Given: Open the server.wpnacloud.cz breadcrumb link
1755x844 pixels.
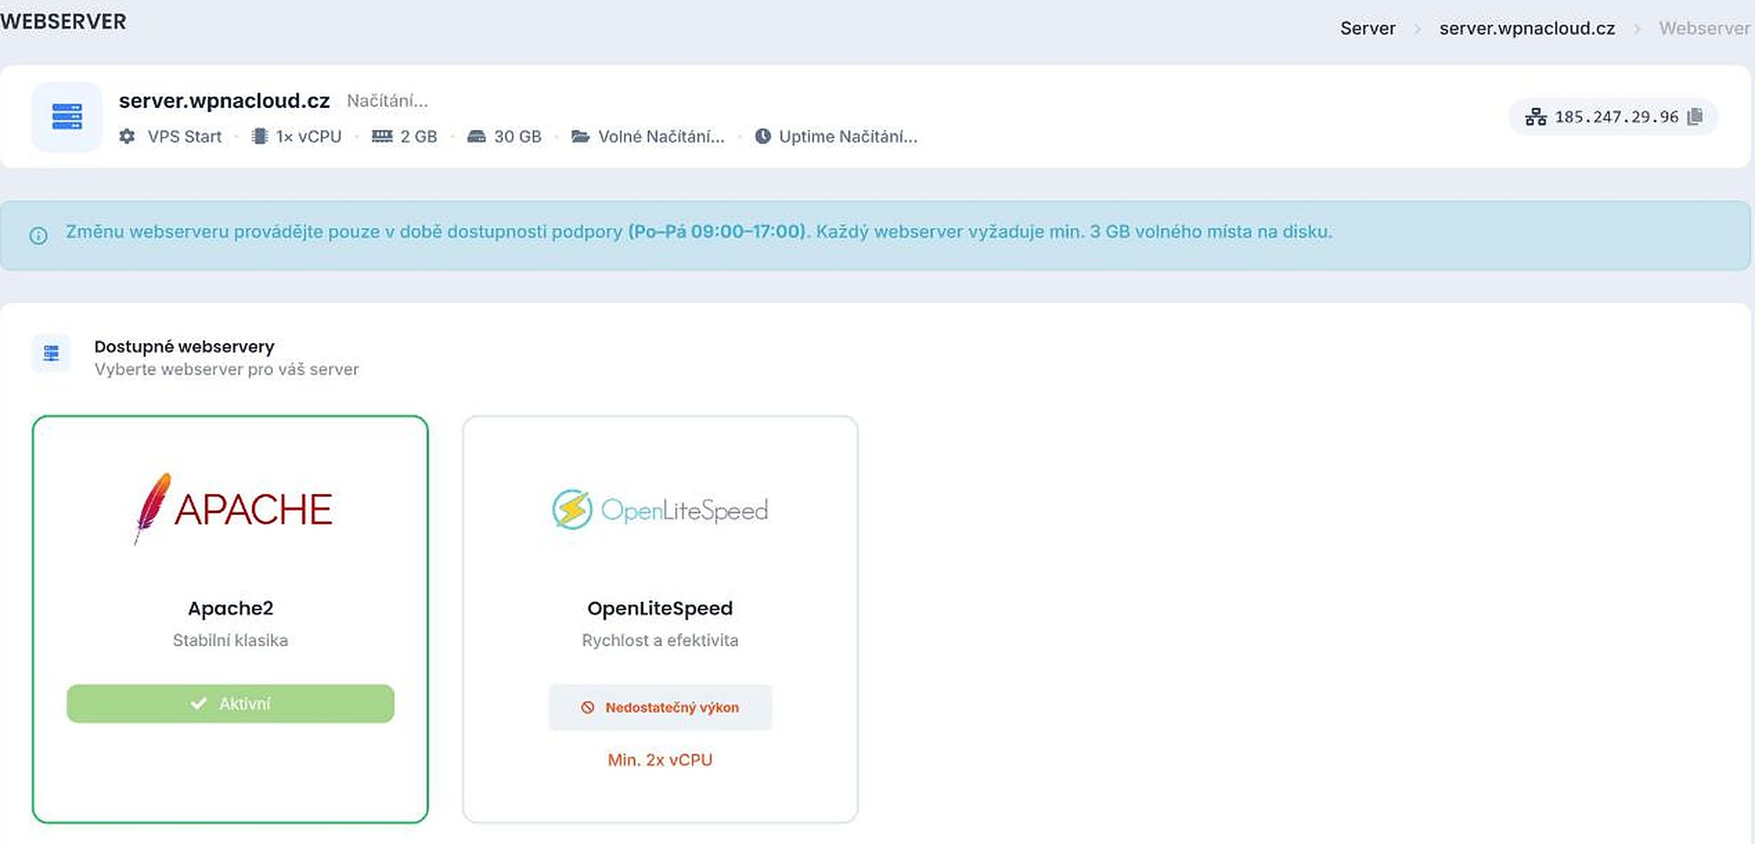Looking at the screenshot, I should 1527,28.
